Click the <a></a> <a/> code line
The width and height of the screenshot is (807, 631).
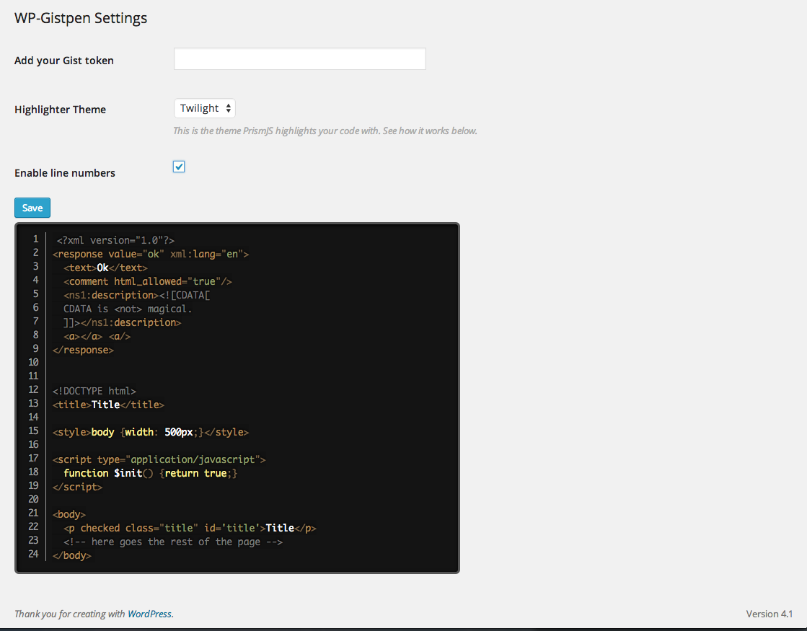point(97,336)
